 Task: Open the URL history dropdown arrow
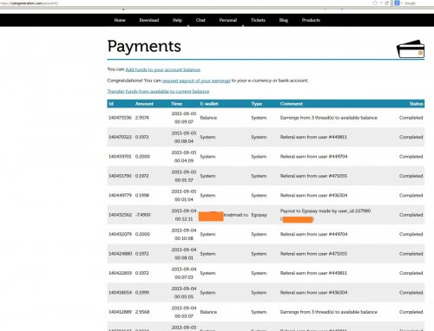tap(381, 3)
